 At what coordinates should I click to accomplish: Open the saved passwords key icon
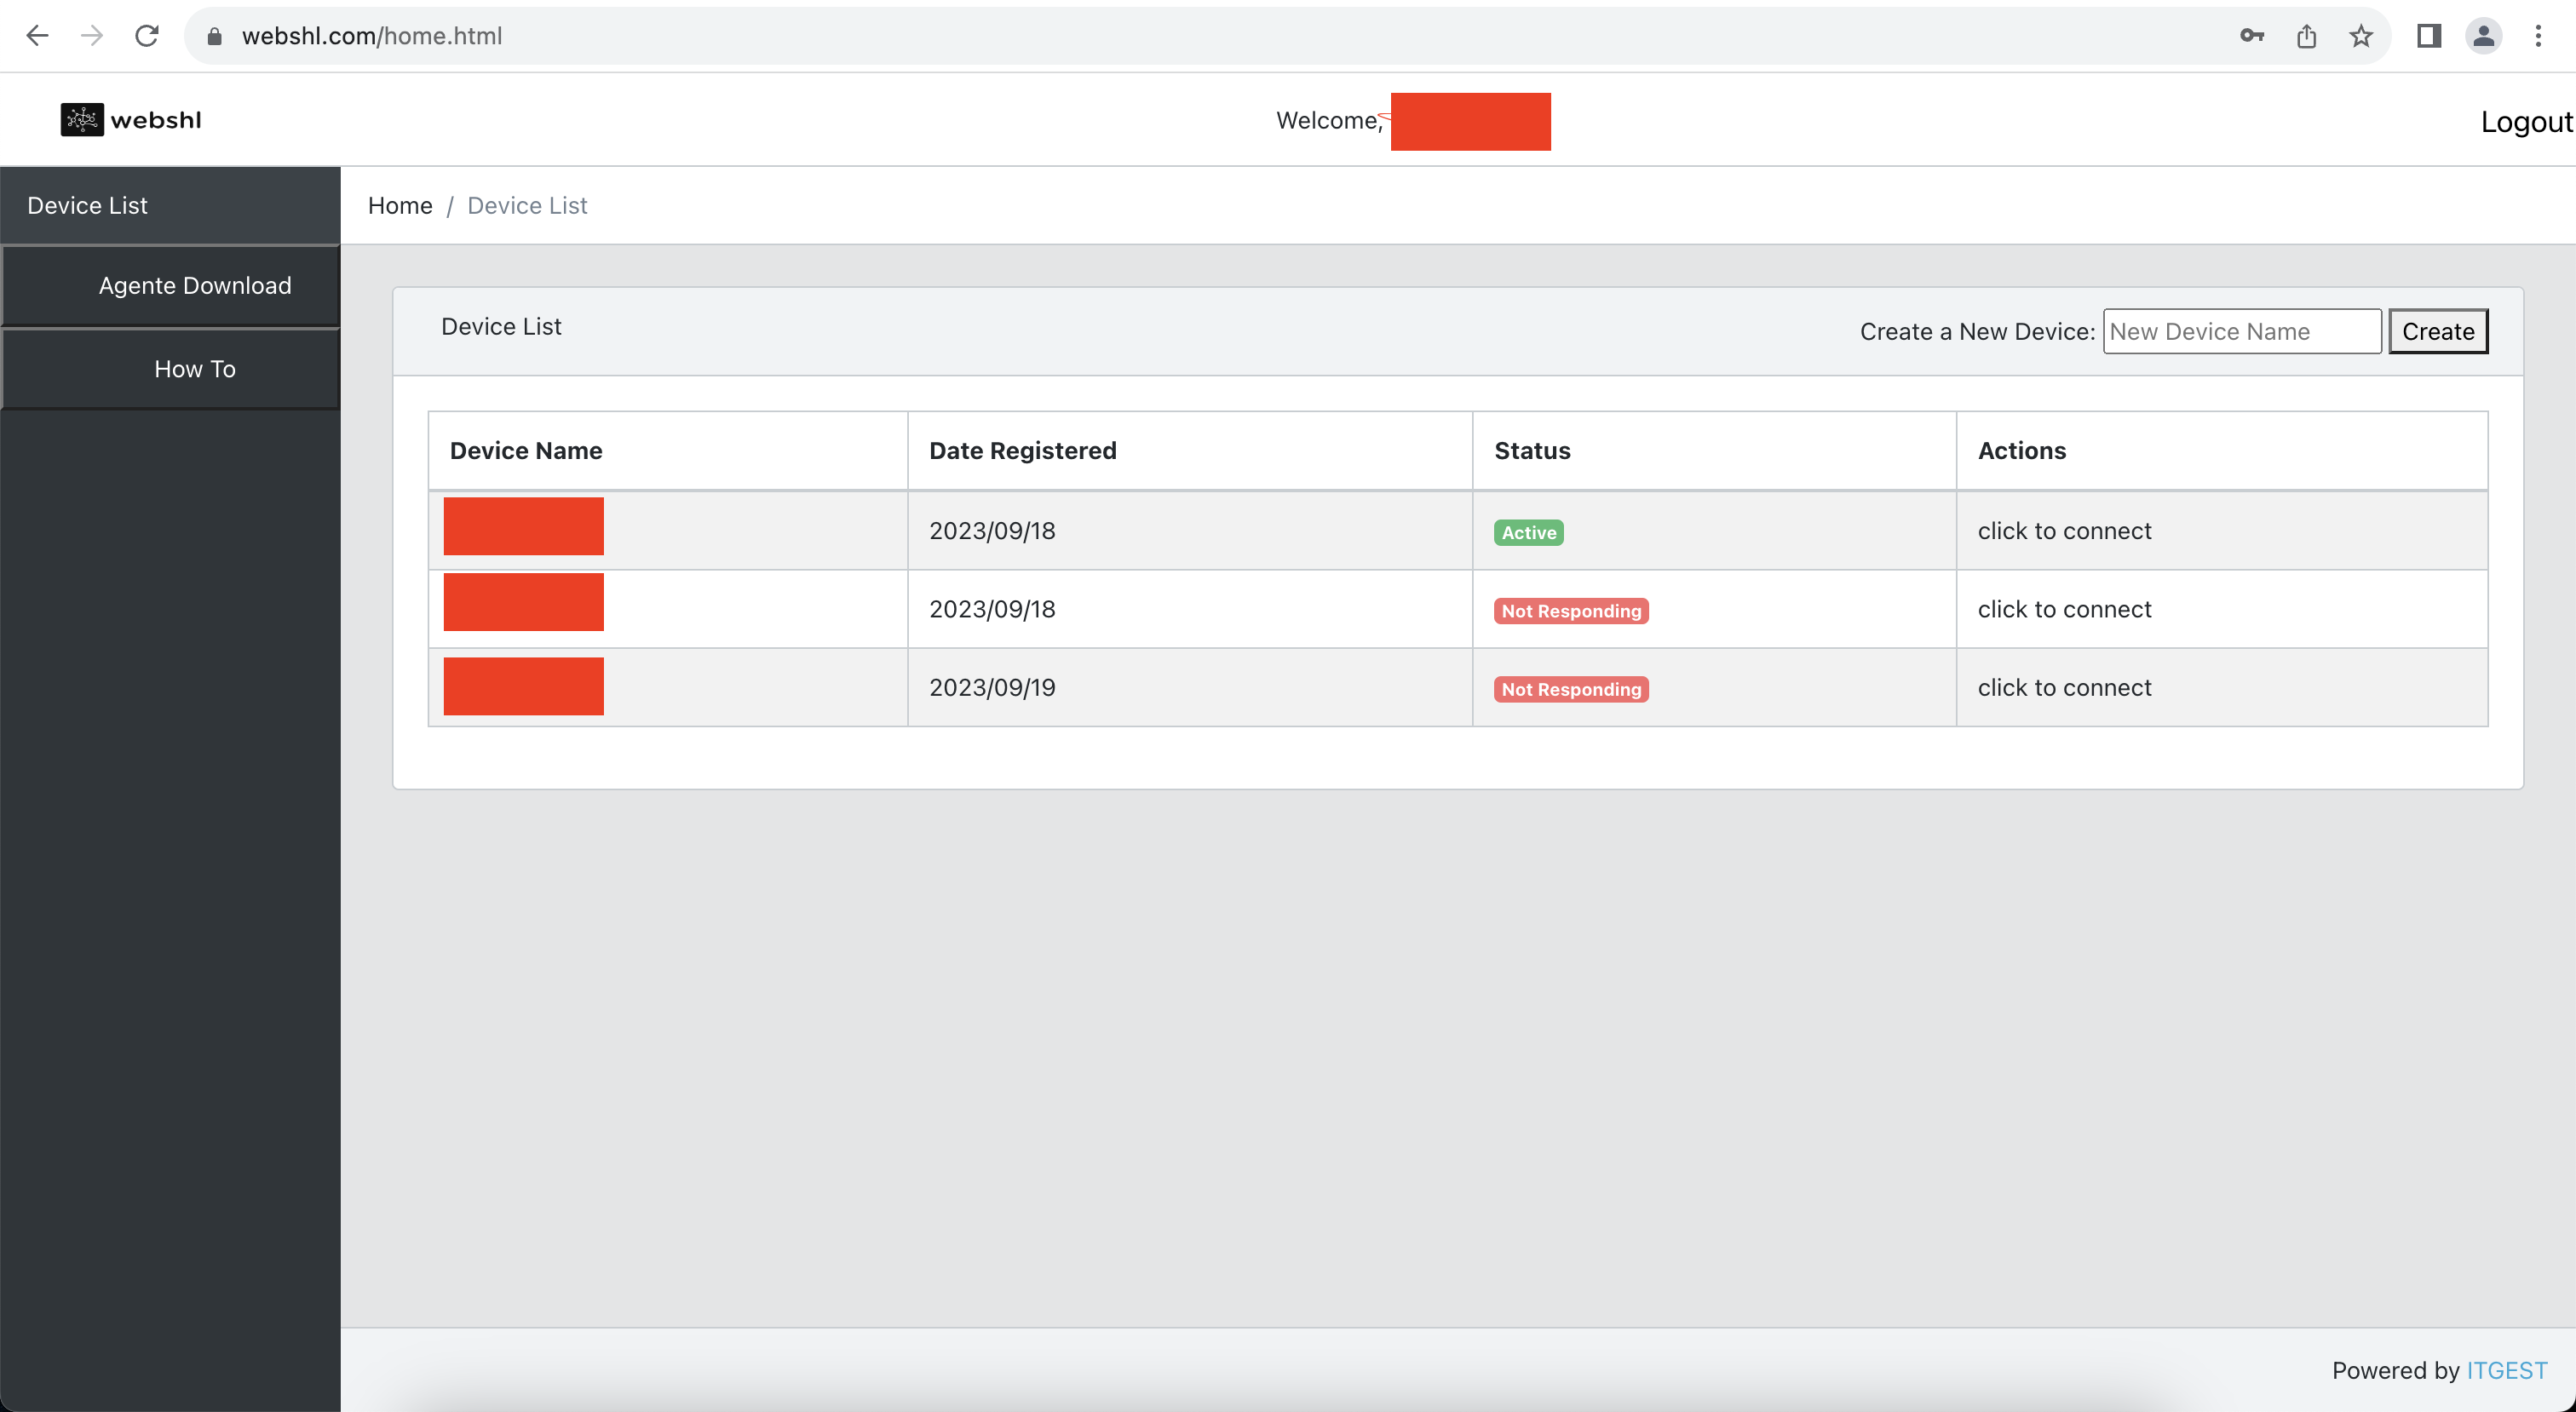pos(2251,36)
